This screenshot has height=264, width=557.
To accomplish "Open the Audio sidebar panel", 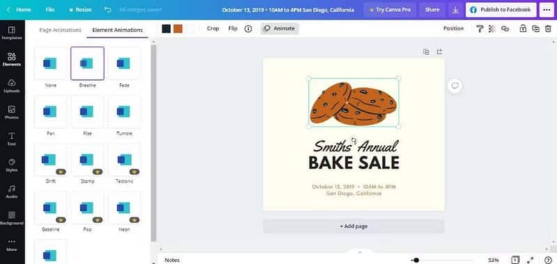I will click(x=12, y=192).
